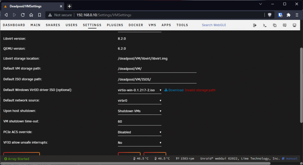Focus the Search WebGUI field
Viewport: 303px width, 165px height.
223,25
